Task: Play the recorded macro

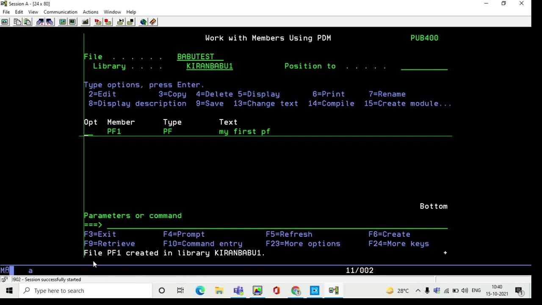Action: [x=120, y=22]
